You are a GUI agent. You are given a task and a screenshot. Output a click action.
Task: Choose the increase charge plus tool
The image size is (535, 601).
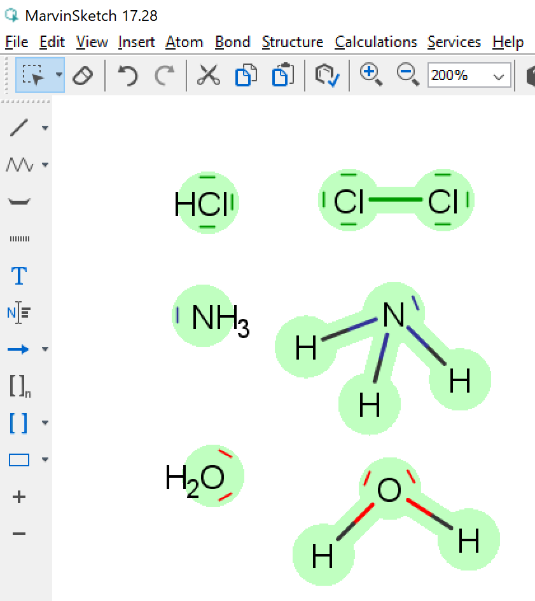[19, 497]
